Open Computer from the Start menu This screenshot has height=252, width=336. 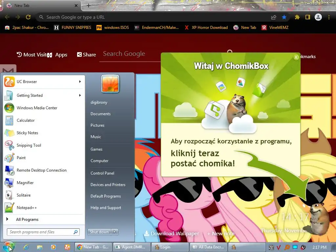pyautogui.click(x=99, y=161)
